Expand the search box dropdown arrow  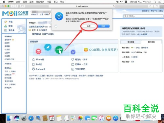coord(161,16)
